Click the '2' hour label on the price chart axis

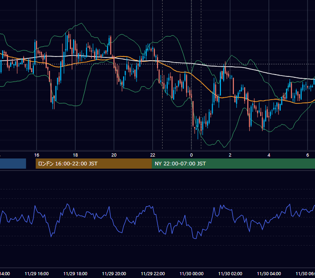[x=230, y=155]
